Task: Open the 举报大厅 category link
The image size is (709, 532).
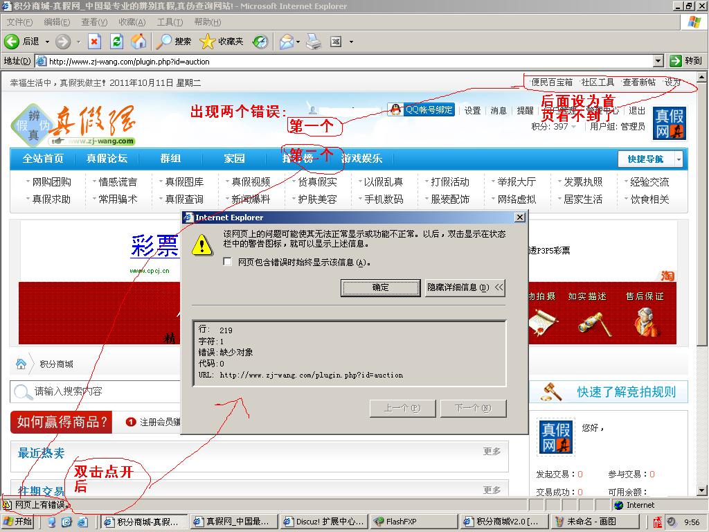Action: click(517, 182)
